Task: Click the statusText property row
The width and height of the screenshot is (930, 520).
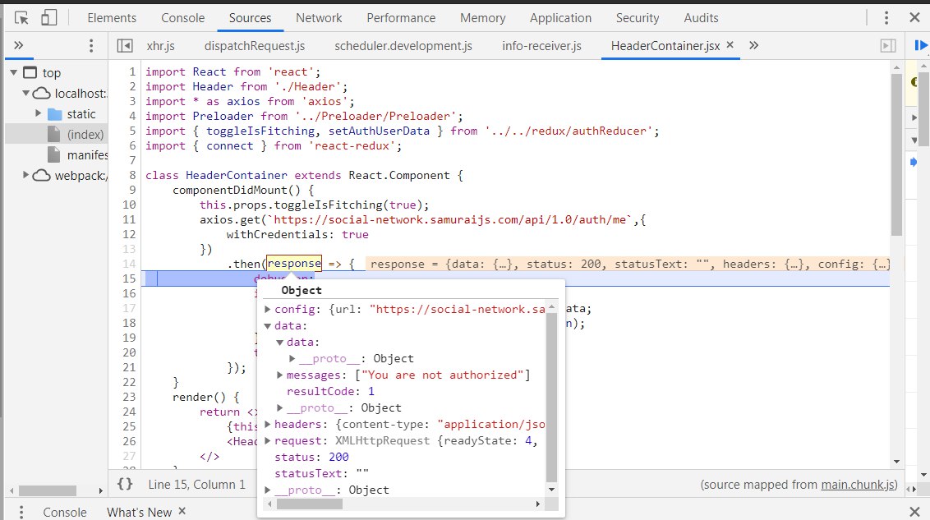Action: click(x=321, y=474)
